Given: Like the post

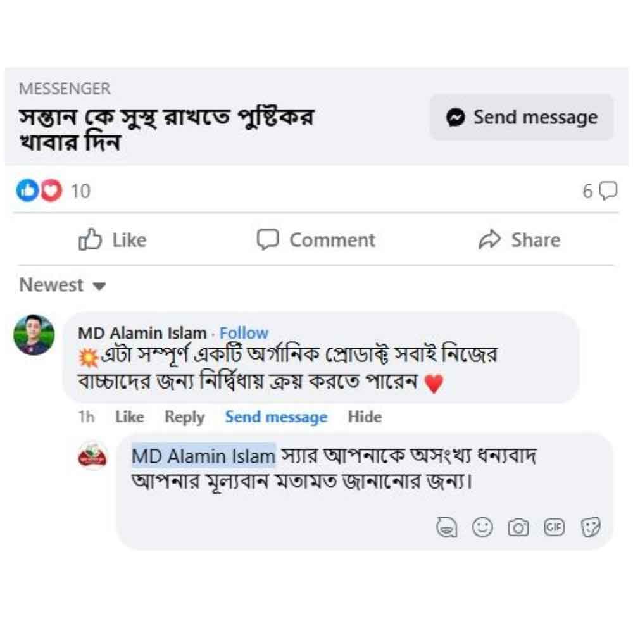Looking at the screenshot, I should (x=113, y=239).
